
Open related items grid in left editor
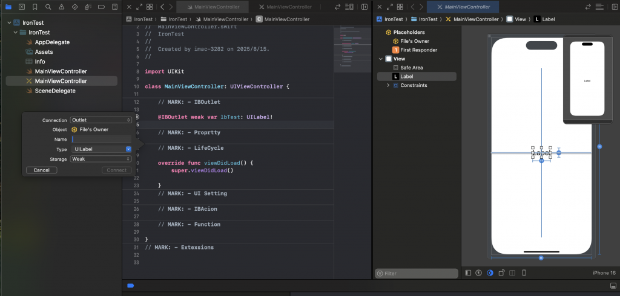click(x=150, y=7)
